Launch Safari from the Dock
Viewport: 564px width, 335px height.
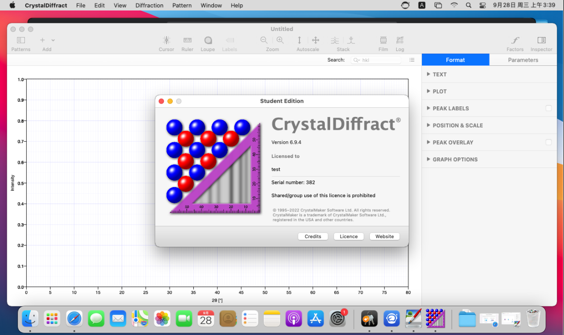pos(74,318)
